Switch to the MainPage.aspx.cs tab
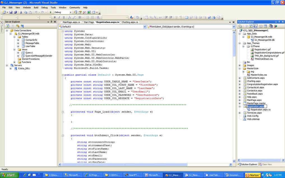 pos(71,22)
